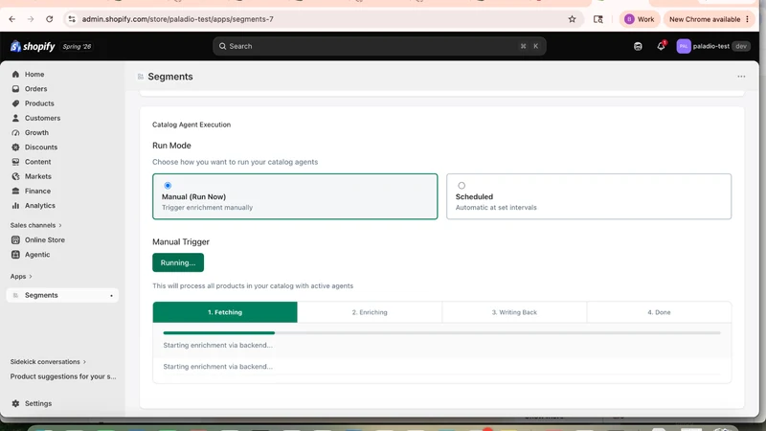This screenshot has height=431, width=766.
Task: Switch to the 2. Enriching step
Action: tap(370, 312)
